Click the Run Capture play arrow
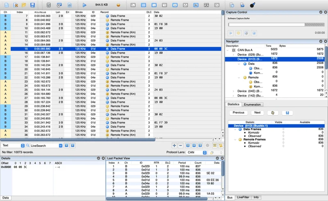 (x=84, y=5)
